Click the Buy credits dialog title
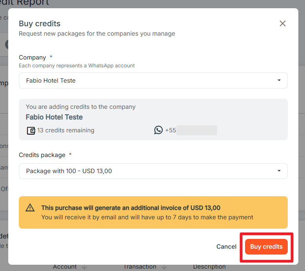 40,24
